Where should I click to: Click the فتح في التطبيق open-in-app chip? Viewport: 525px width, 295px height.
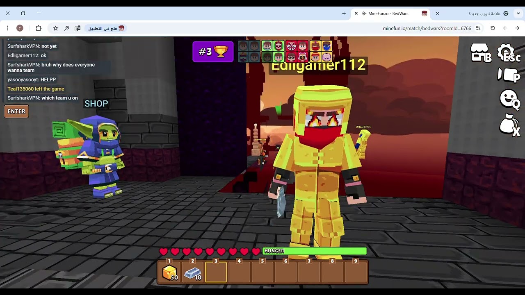coord(106,28)
